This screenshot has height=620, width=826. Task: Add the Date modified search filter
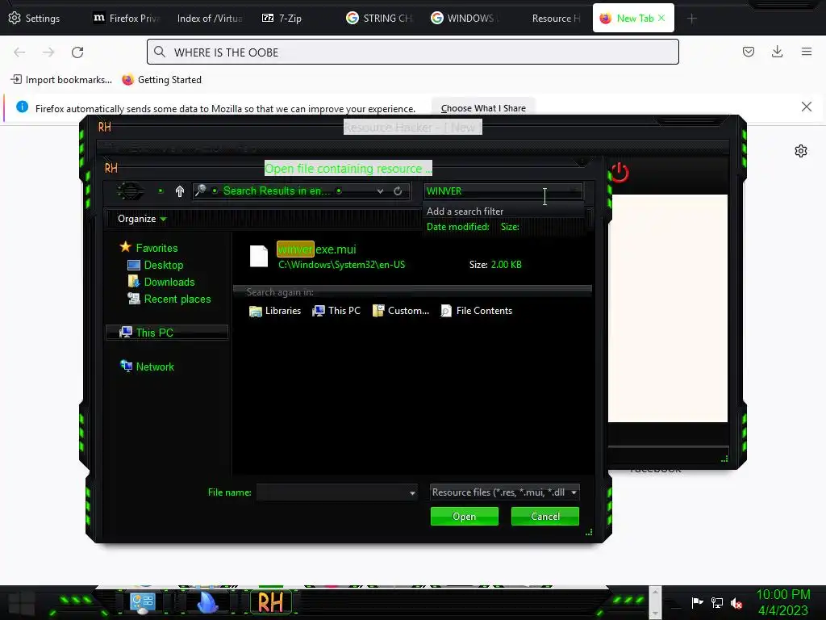(x=458, y=227)
